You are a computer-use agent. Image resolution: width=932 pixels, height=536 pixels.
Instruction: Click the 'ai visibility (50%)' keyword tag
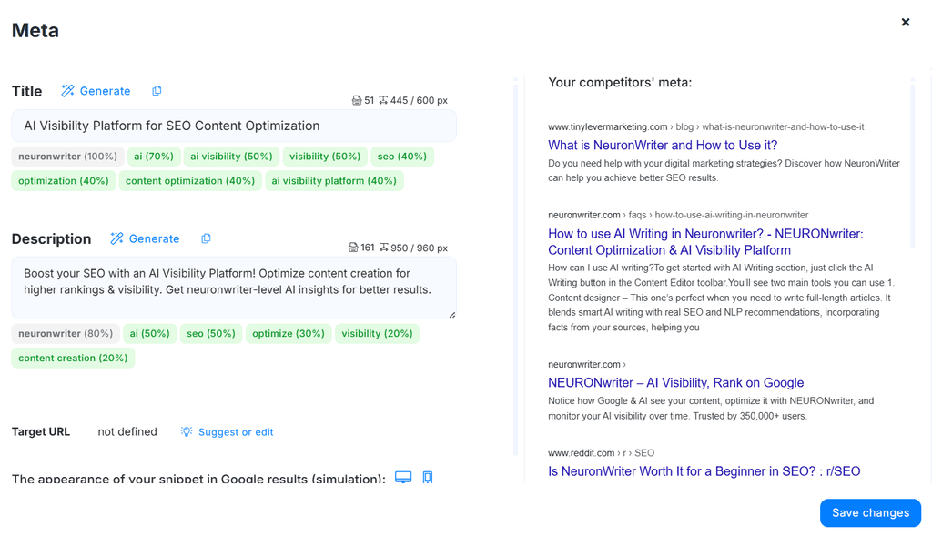pyautogui.click(x=231, y=157)
